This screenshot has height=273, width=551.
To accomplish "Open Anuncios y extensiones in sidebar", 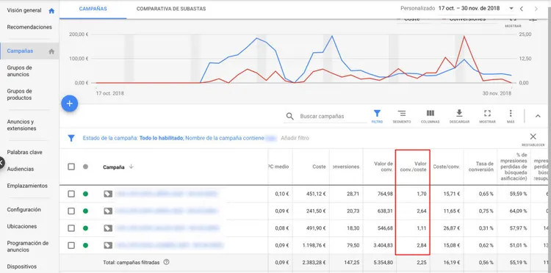I will [x=21, y=125].
